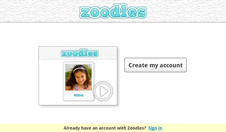Click the small zoodles logo in preview card

80,53
